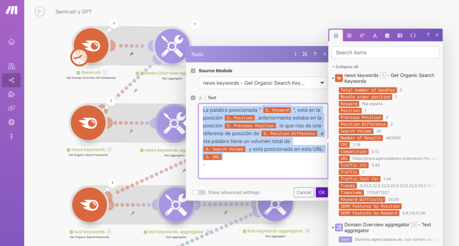Open the Home icon in sidebar
Viewport: 459px width, 246px height.
(12, 42)
